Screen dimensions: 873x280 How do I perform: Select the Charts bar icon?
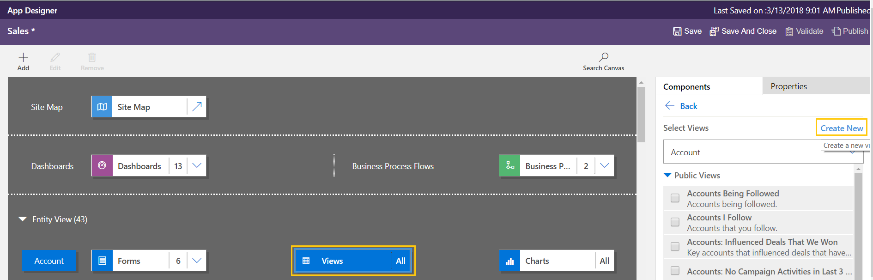(510, 261)
